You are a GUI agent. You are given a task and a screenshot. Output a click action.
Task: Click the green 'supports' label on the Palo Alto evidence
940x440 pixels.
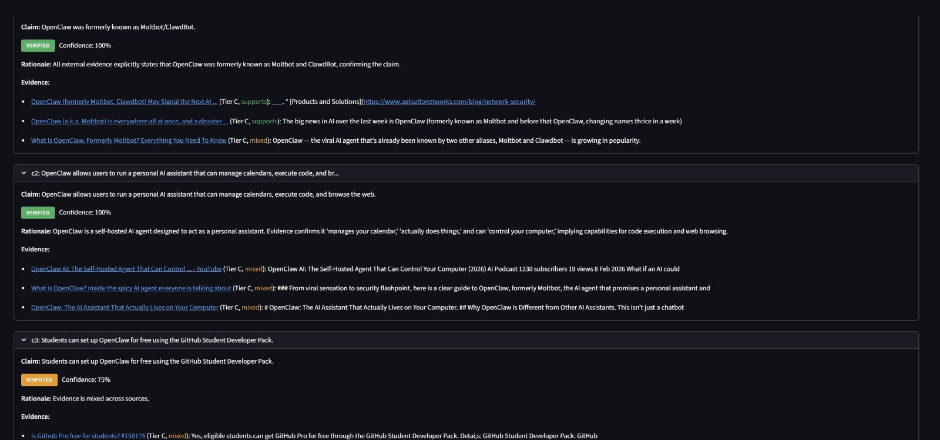tap(254, 102)
